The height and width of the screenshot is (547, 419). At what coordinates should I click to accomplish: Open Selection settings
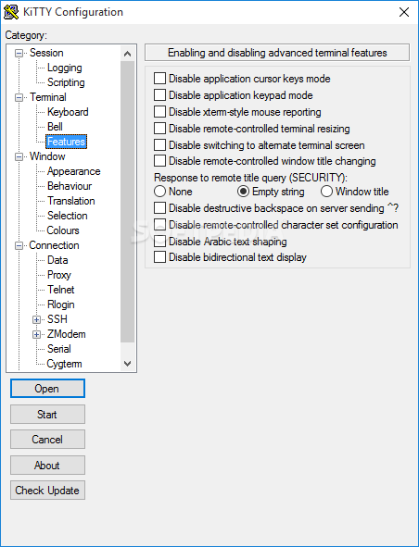point(68,216)
